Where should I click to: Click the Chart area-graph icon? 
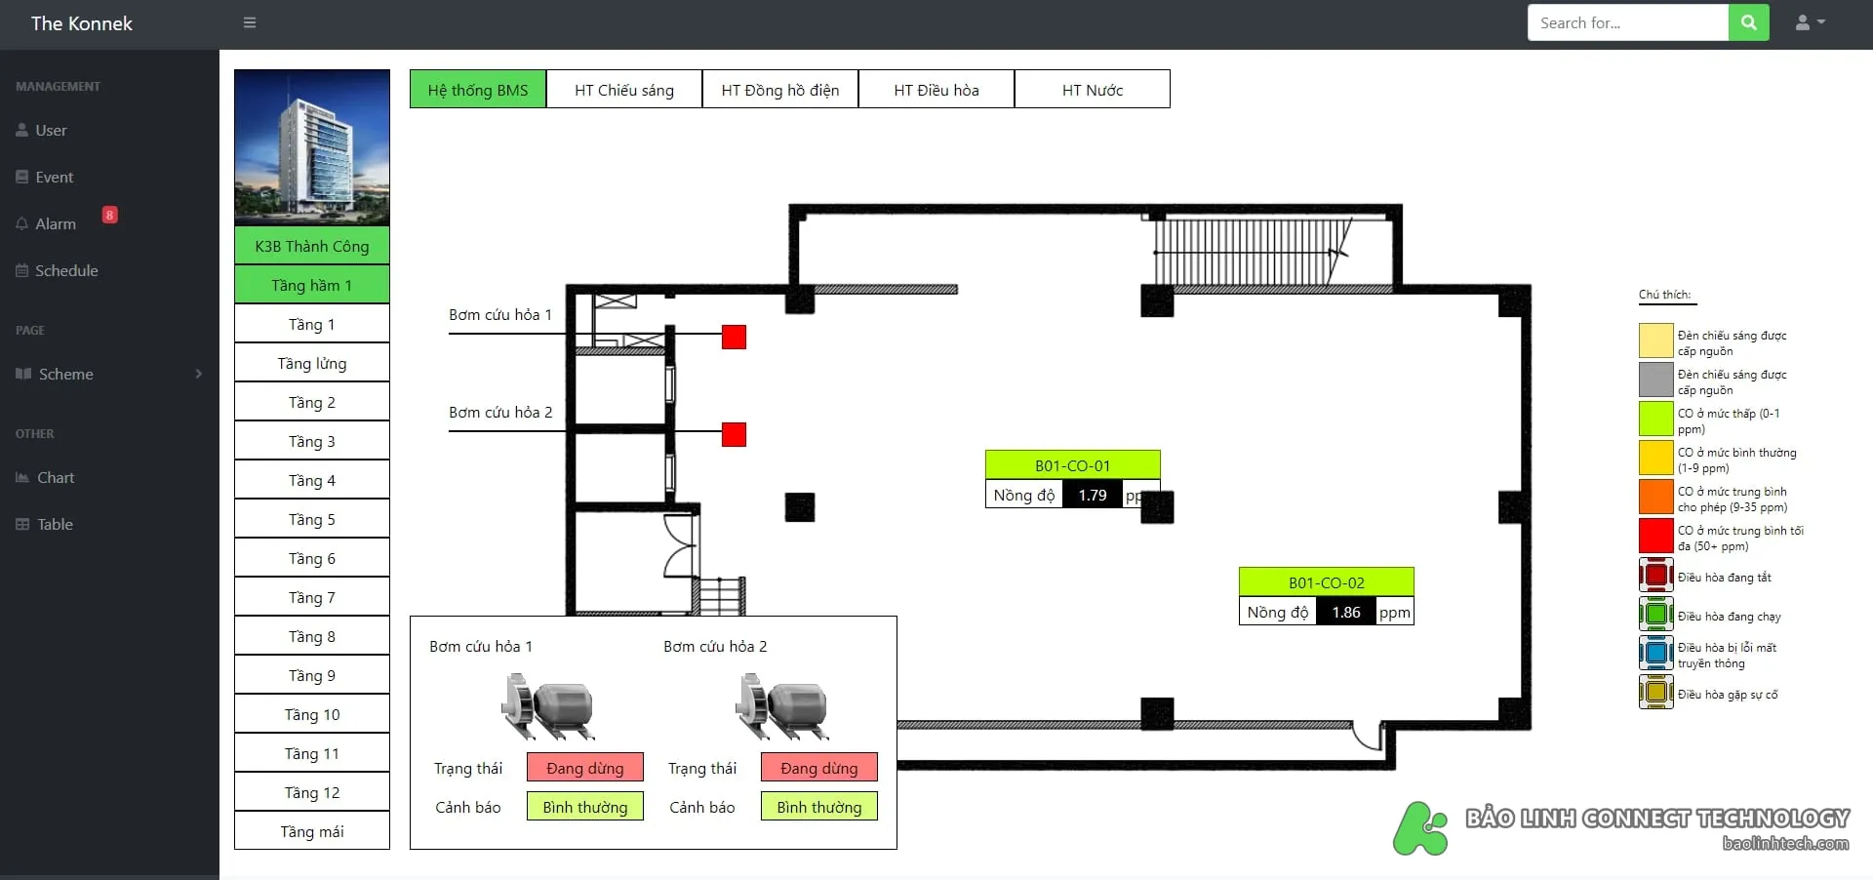coord(22,477)
